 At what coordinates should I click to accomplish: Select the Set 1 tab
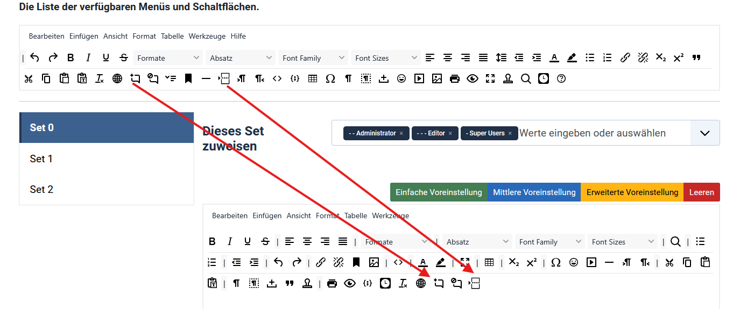[107, 159]
